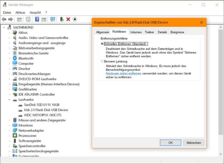Click the scan for hardware changes monitor icon
This screenshot has height=164, width=224.
point(53,19)
